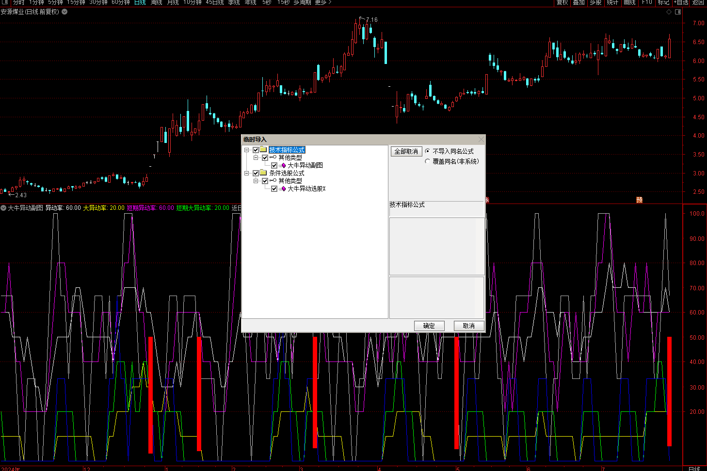
Task: Click the 全部取消 button
Action: coord(406,151)
